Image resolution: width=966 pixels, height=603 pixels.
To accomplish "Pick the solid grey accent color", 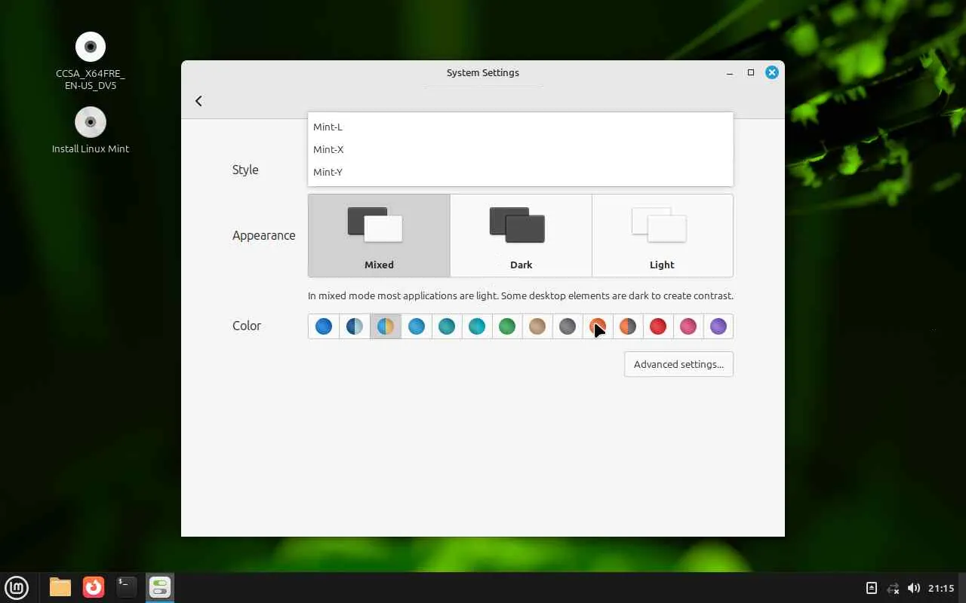I will pyautogui.click(x=568, y=326).
